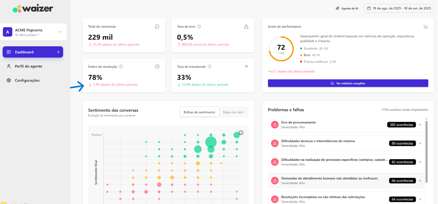438x204 pixels.
Task: Open Perfil do agente in sidebar
Action: [28, 66]
